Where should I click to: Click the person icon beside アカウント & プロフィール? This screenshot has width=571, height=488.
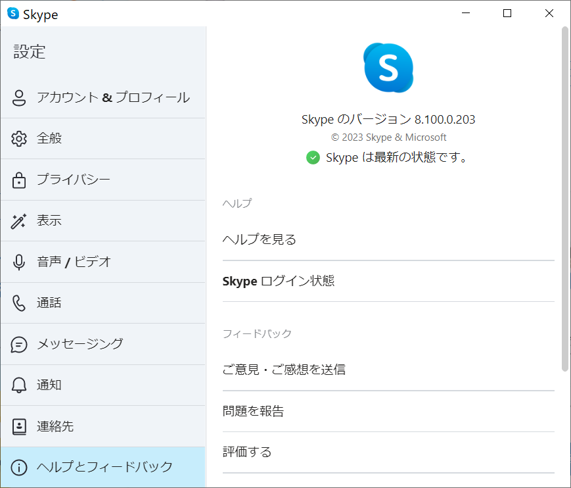(19, 98)
